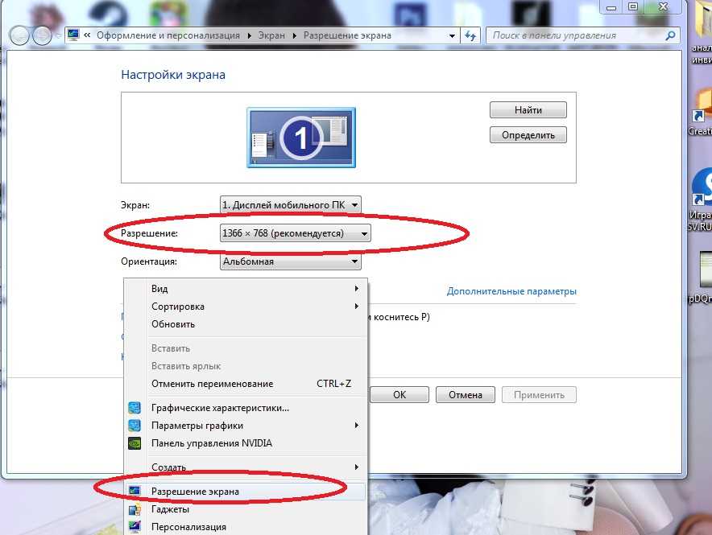This screenshot has height=535, width=712.
Task: Select monitor 1 display thumbnail
Action: [x=301, y=138]
